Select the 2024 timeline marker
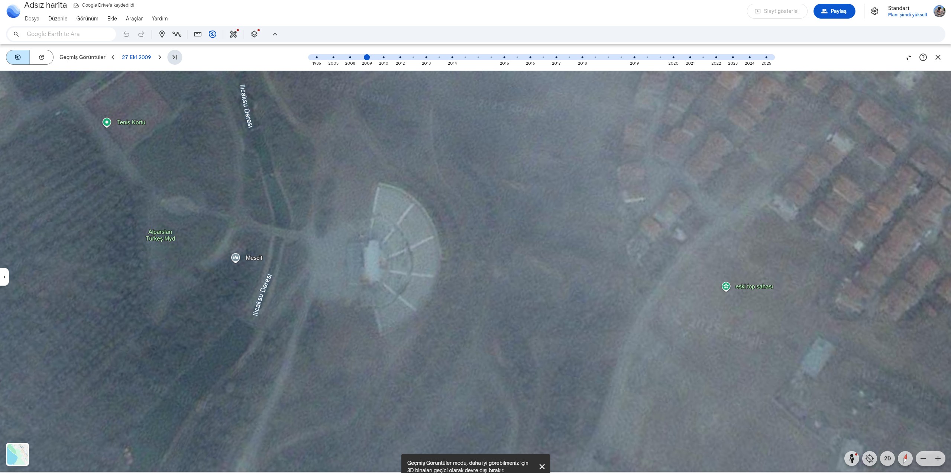 coord(750,57)
